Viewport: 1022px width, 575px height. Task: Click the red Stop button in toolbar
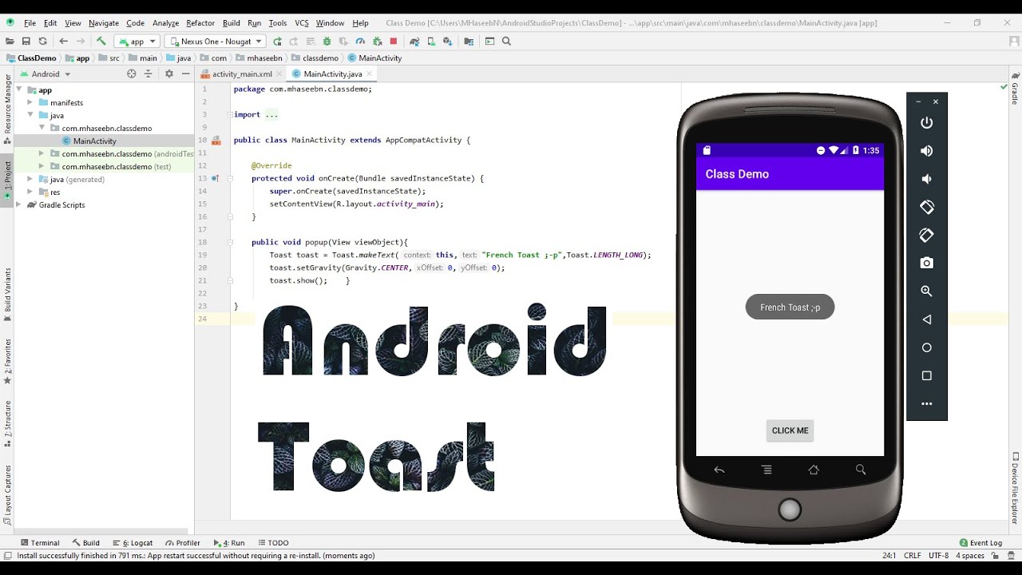394,42
